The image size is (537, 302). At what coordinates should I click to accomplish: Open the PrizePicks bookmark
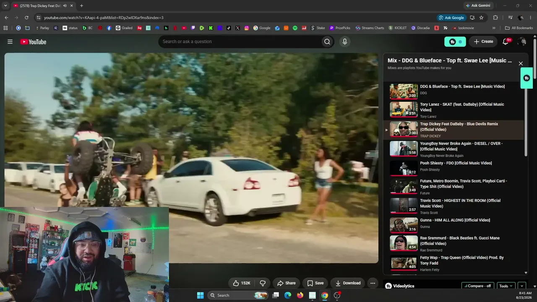[x=340, y=28]
